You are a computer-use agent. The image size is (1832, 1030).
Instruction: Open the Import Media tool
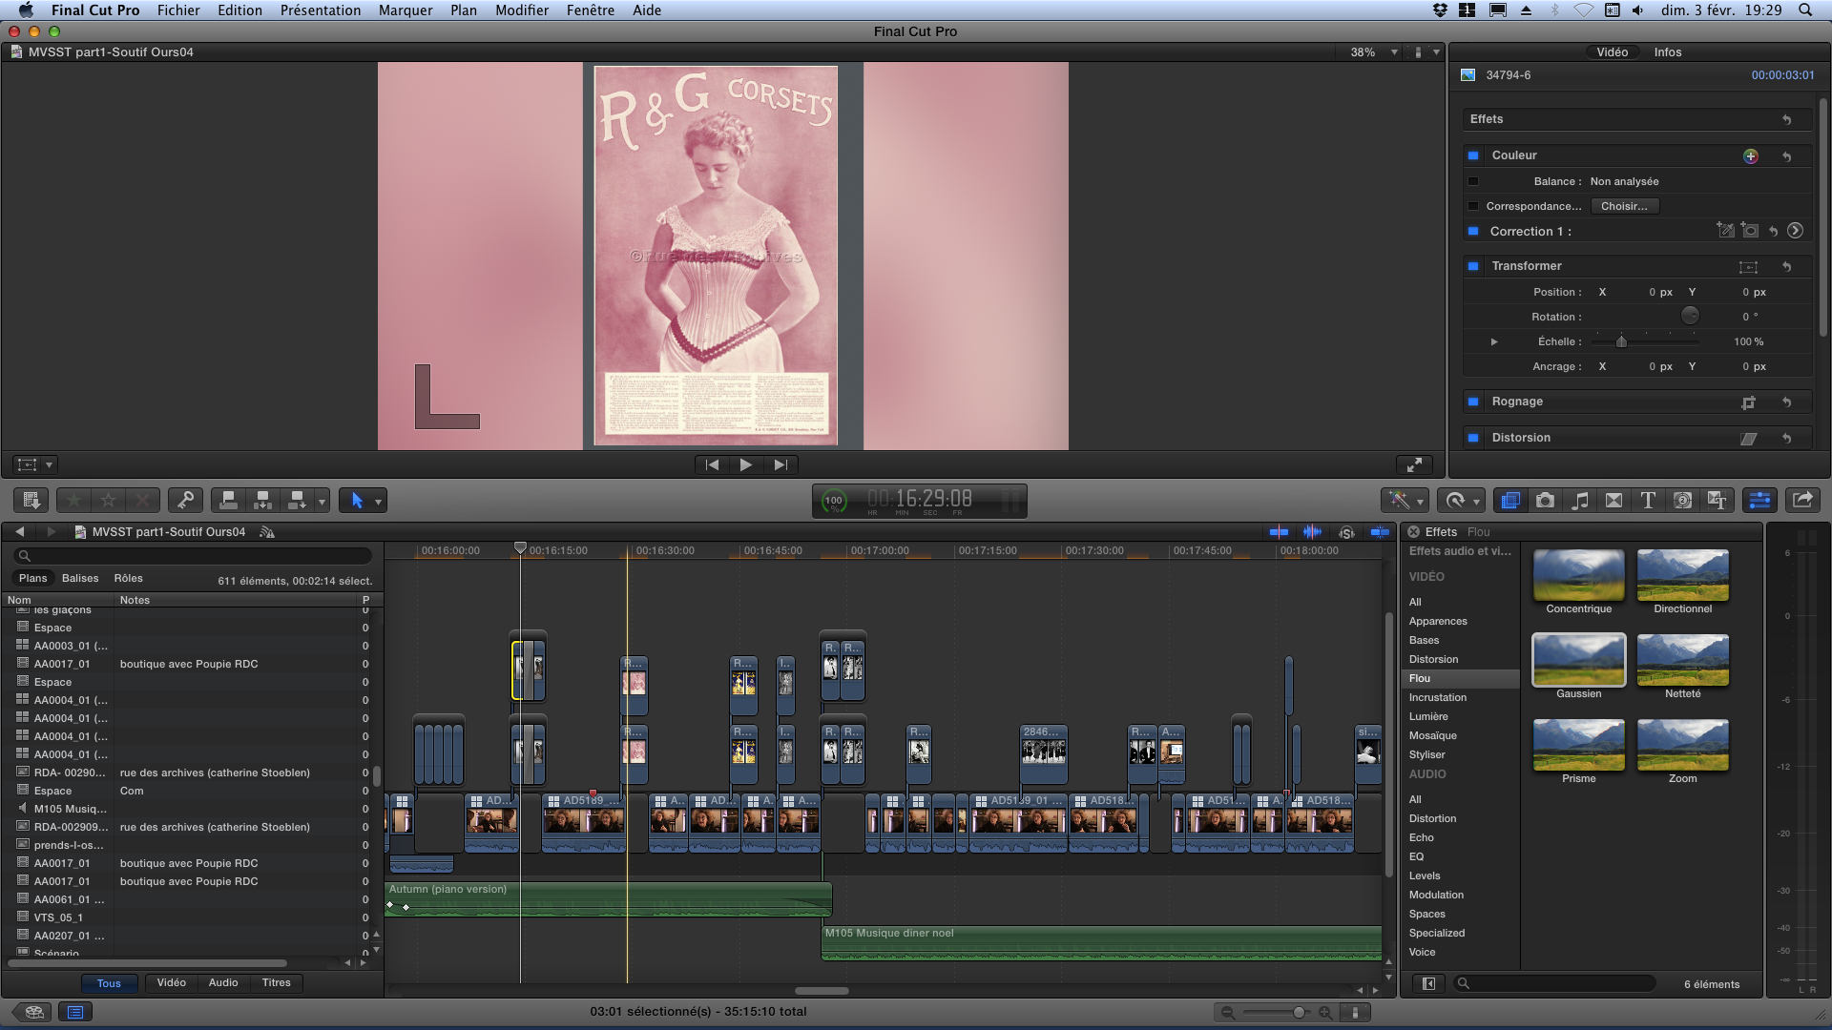pyautogui.click(x=31, y=500)
